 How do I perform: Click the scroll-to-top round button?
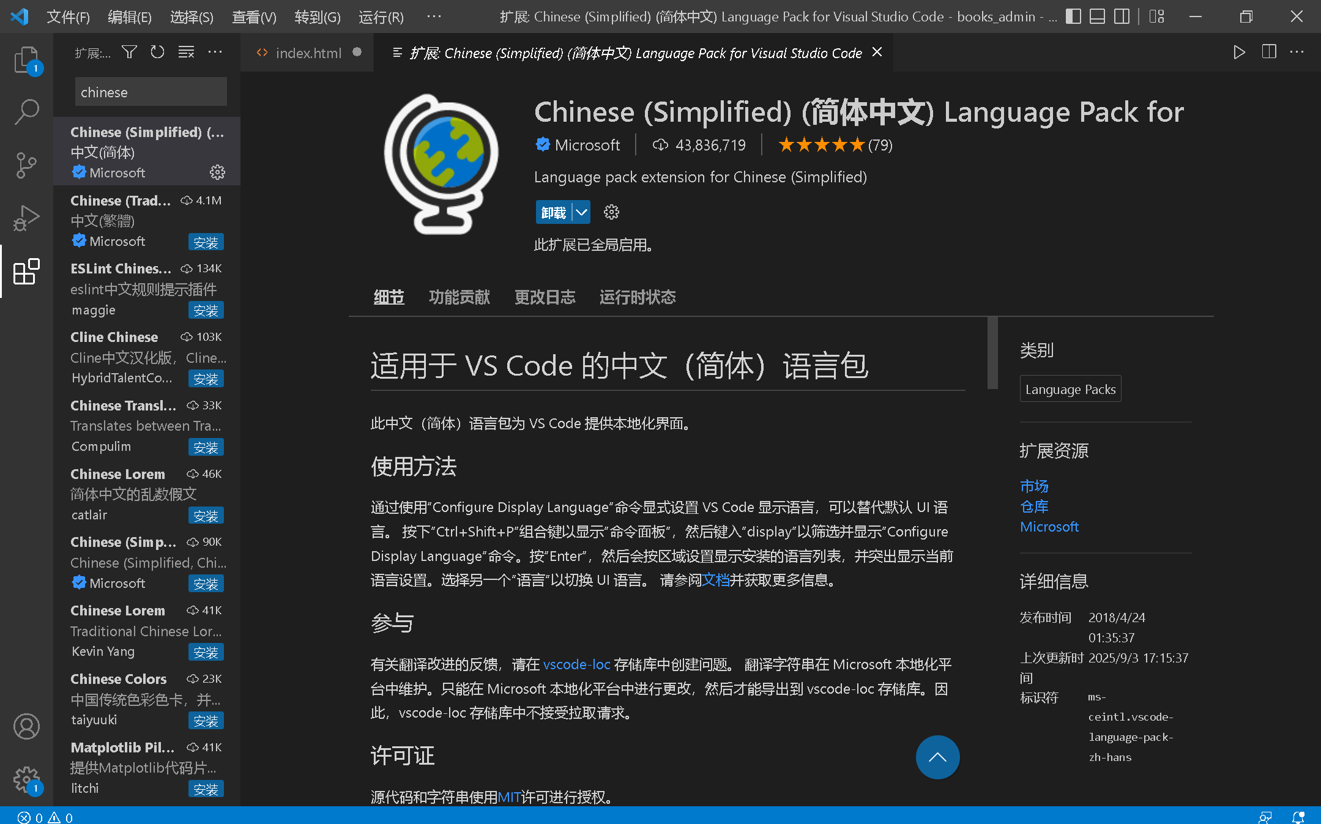tap(937, 757)
